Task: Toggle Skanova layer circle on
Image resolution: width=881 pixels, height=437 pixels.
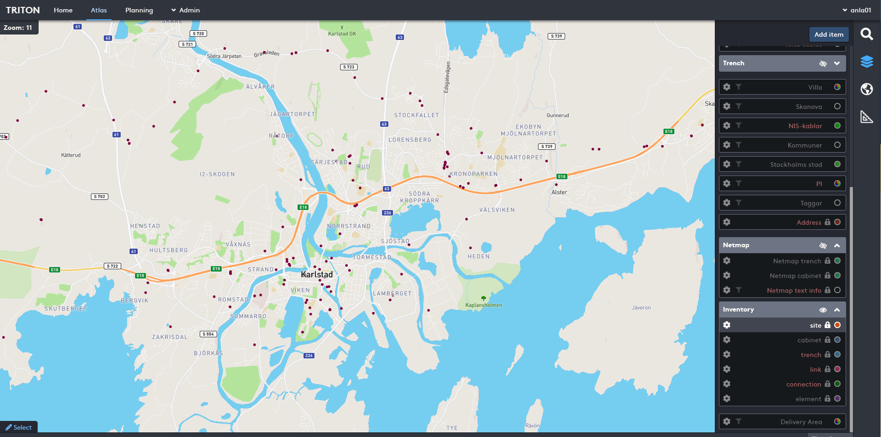Action: click(x=837, y=106)
